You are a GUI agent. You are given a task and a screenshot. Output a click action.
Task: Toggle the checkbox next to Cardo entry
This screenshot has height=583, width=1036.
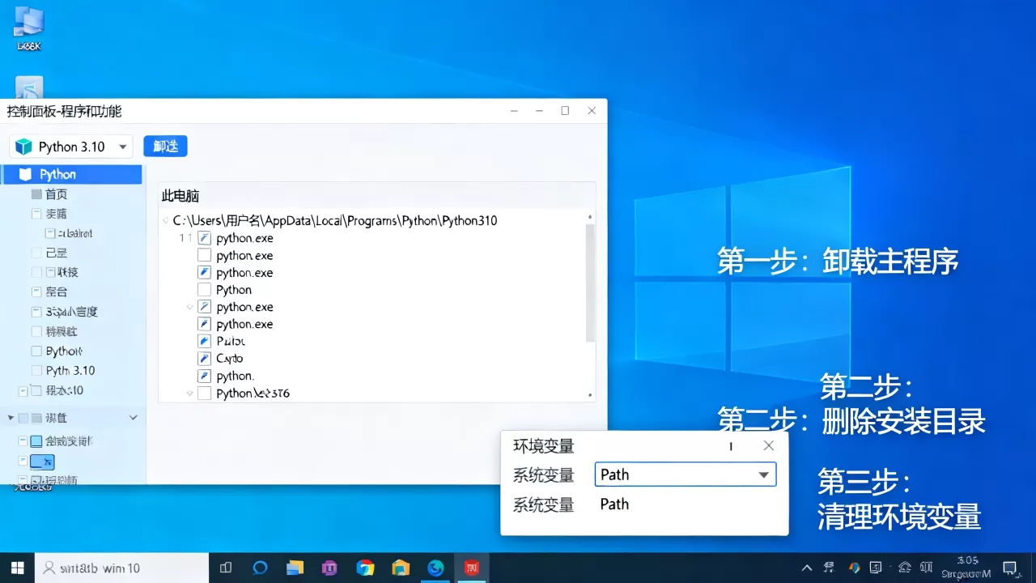tap(204, 358)
